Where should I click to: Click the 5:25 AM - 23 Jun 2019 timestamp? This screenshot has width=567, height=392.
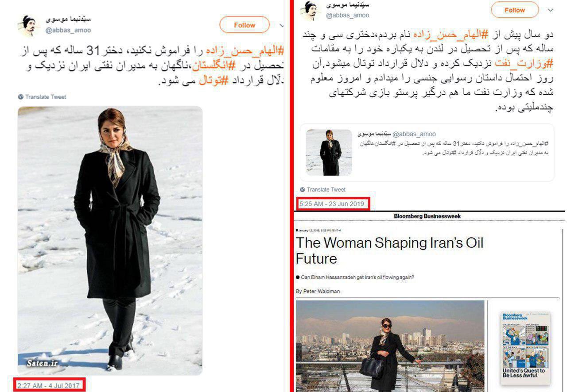click(x=332, y=204)
